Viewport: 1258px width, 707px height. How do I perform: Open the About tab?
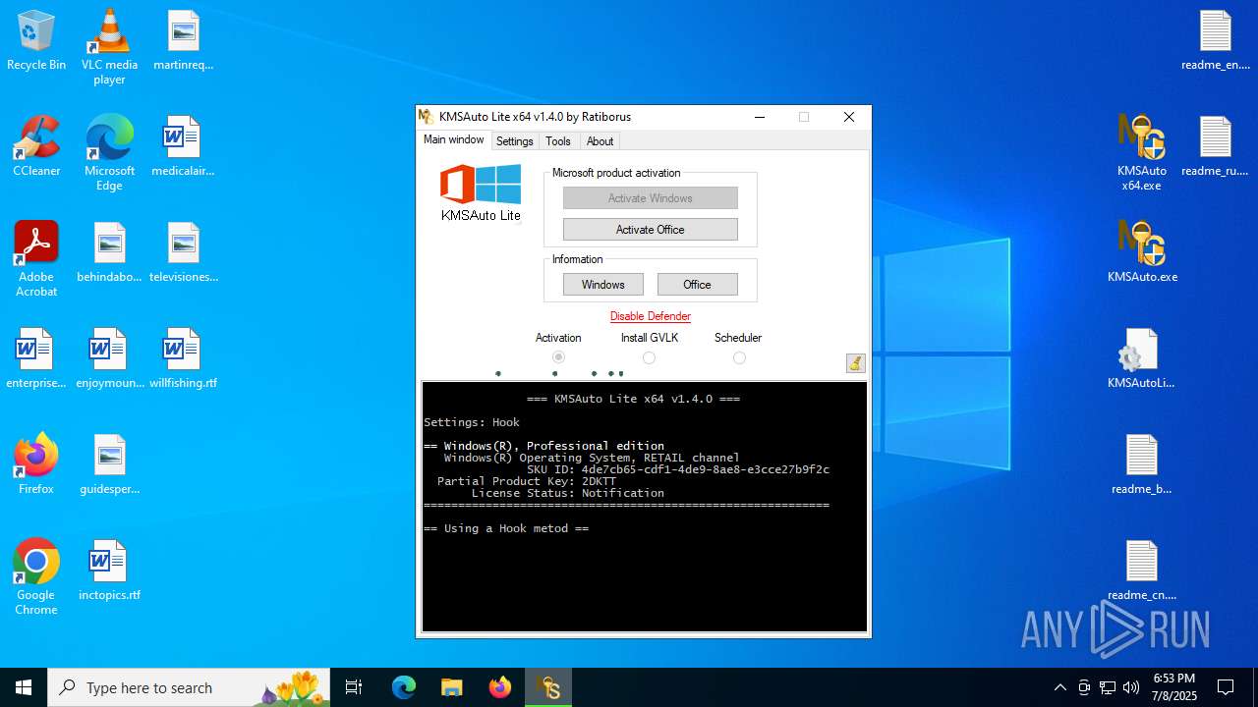pyautogui.click(x=600, y=141)
